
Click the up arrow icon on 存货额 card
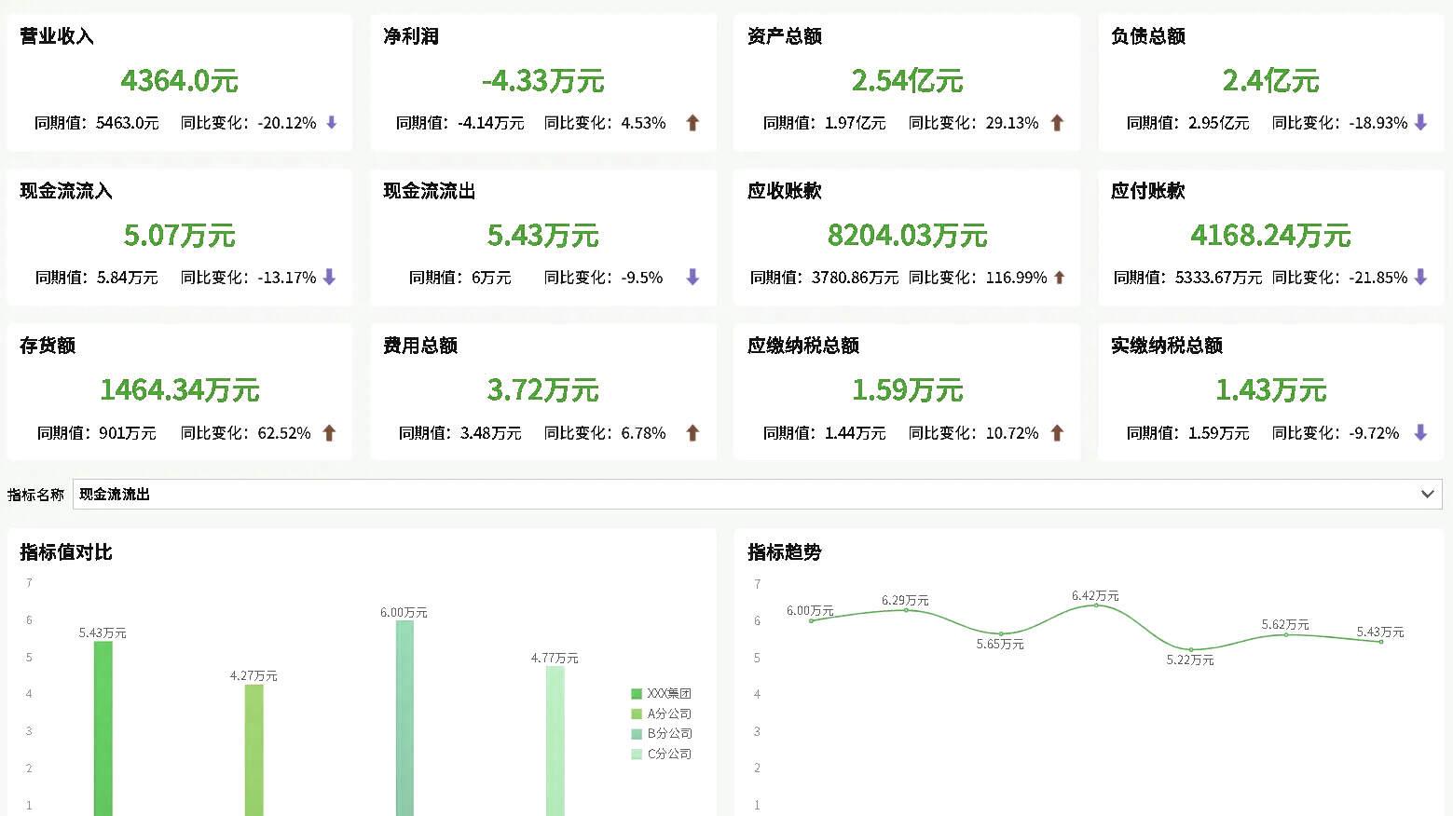(331, 432)
